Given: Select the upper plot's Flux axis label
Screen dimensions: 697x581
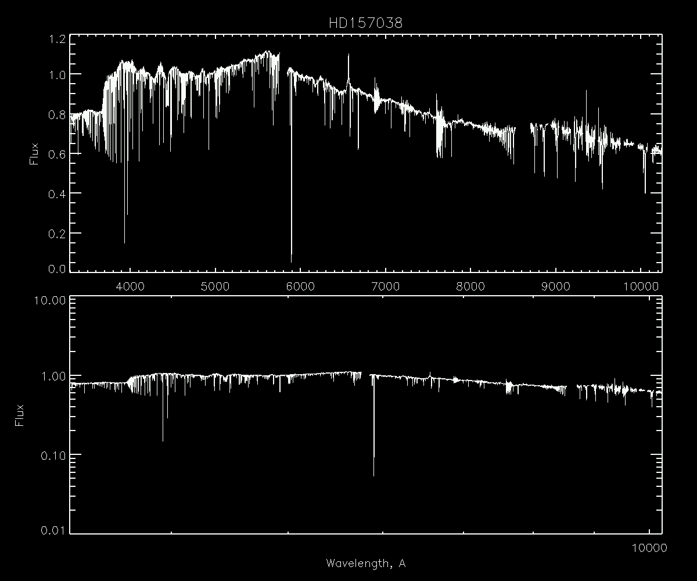Looking at the screenshot, I should [34, 153].
